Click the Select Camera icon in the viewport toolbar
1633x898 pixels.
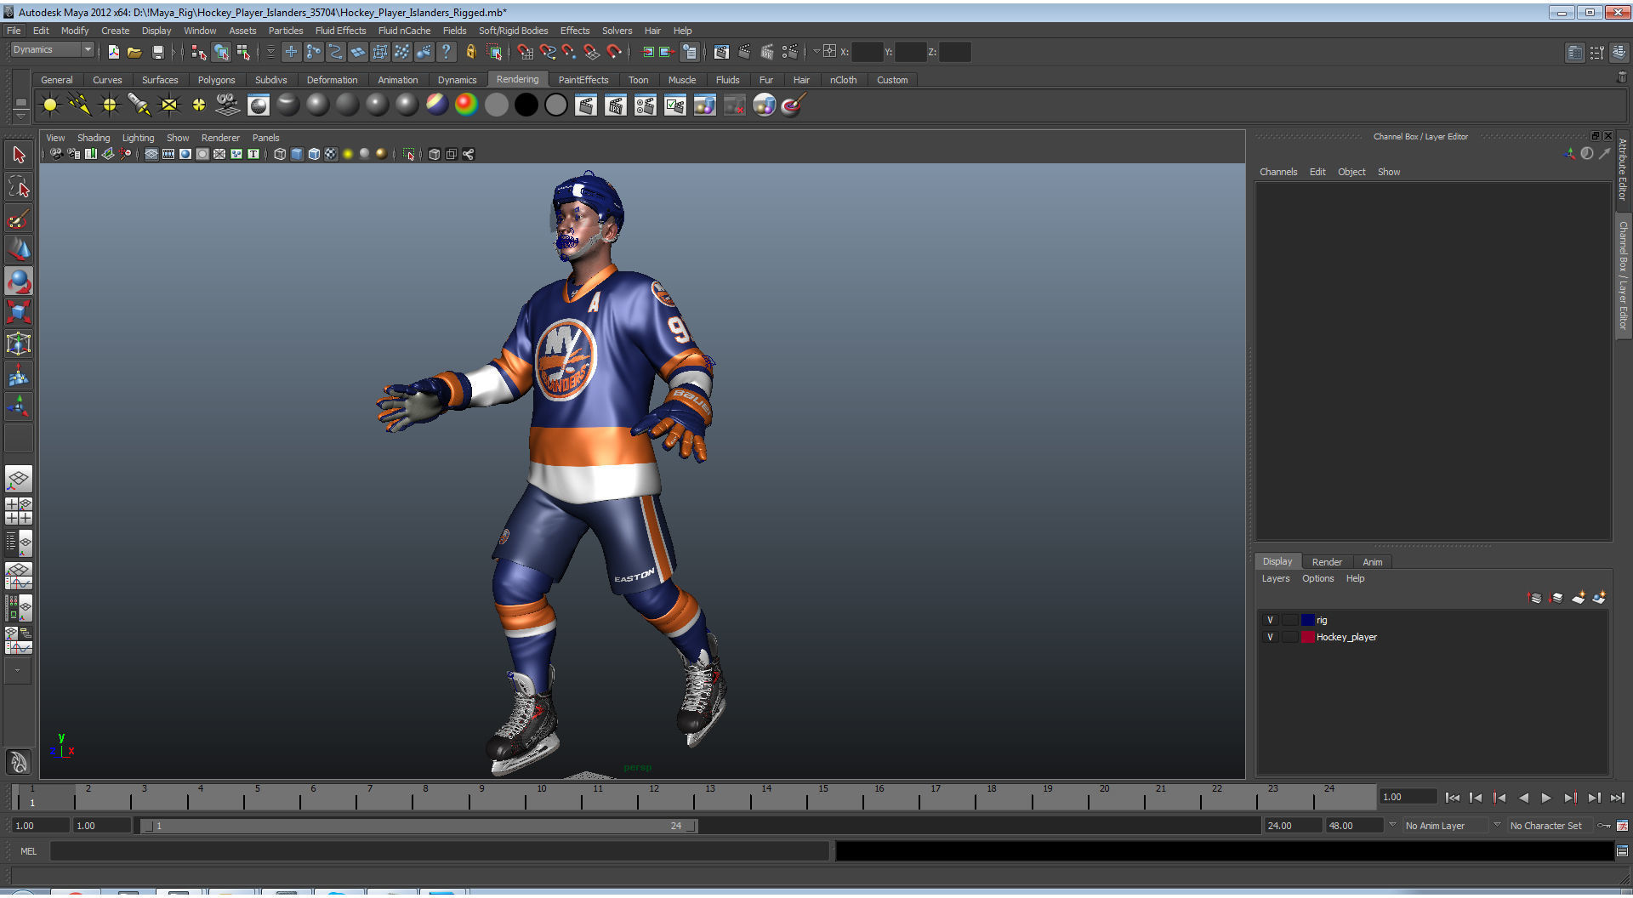[x=55, y=154]
